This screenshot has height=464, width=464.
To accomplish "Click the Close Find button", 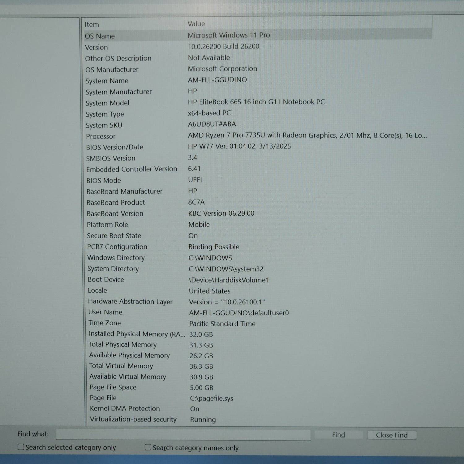I will pyautogui.click(x=392, y=435).
